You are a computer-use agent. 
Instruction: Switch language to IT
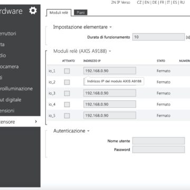point(168,3)
